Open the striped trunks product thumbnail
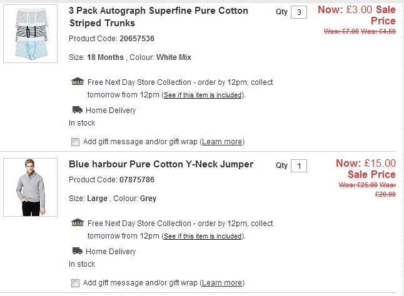404x296 pixels. (x=31, y=32)
